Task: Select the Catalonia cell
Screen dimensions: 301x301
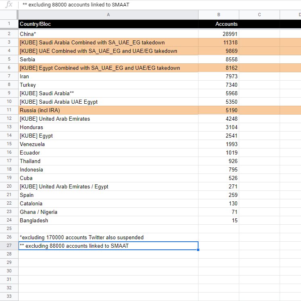Action: click(x=108, y=203)
